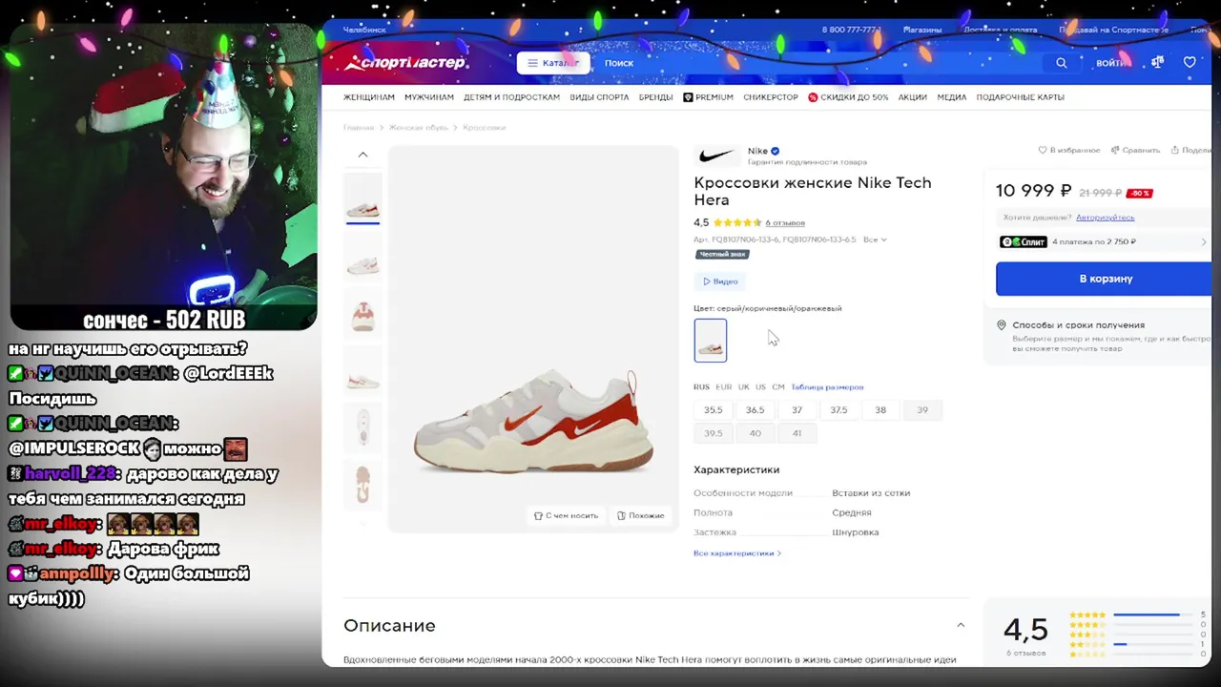1221x687 pixels.
Task: Switch size scale to UK
Action: tap(744, 386)
